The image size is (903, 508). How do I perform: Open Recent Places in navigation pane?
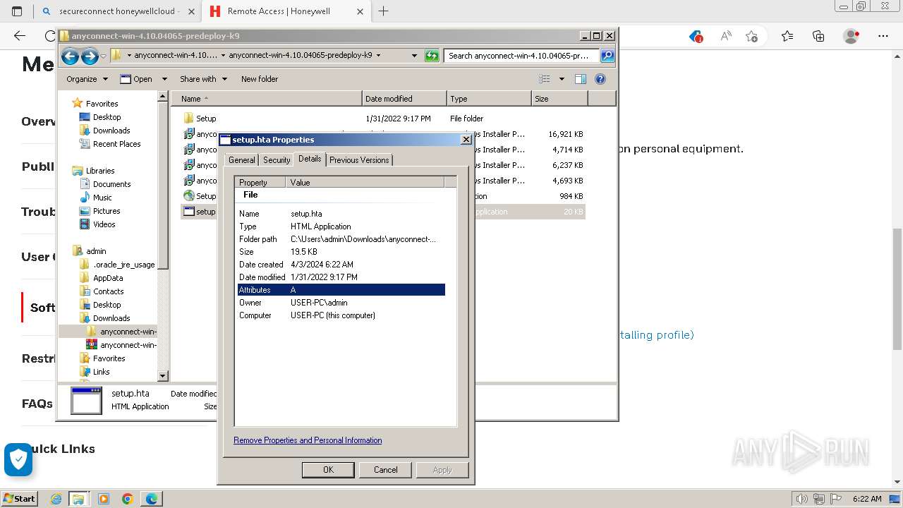116,144
